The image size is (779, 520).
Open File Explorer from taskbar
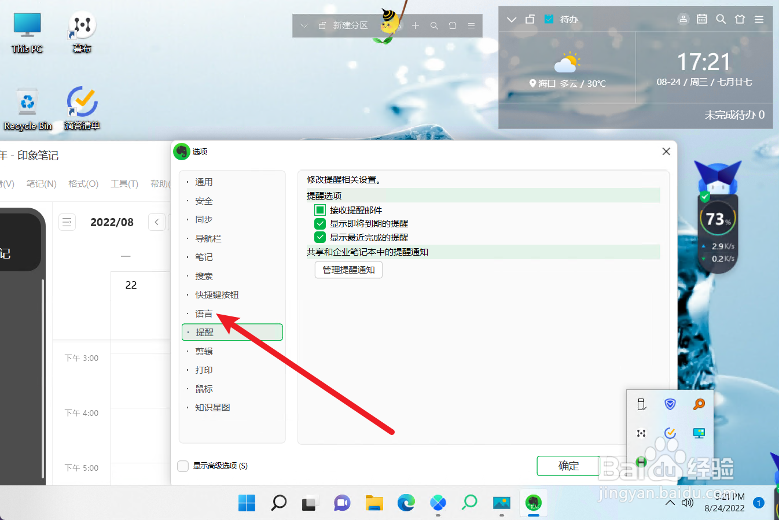coord(374,503)
